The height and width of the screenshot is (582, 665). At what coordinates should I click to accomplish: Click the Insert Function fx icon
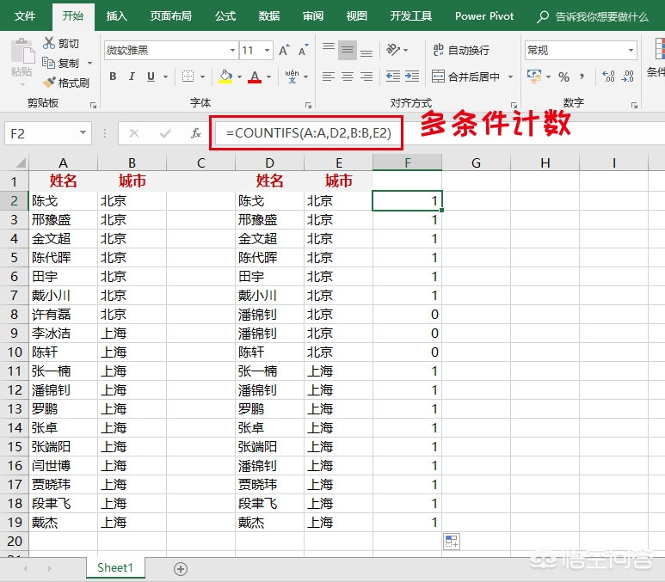tap(196, 133)
